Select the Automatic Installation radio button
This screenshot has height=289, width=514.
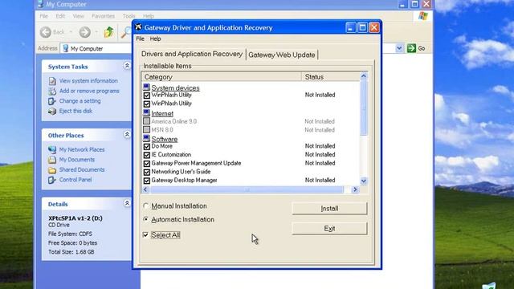[x=146, y=219]
